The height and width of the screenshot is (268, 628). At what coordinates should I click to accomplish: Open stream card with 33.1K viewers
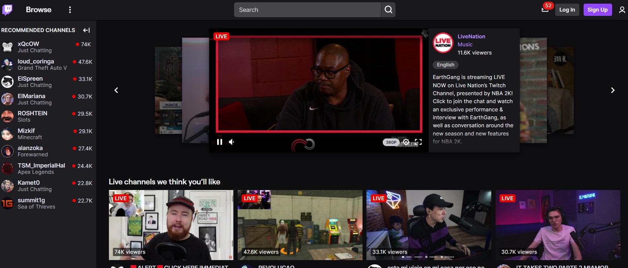point(429,225)
